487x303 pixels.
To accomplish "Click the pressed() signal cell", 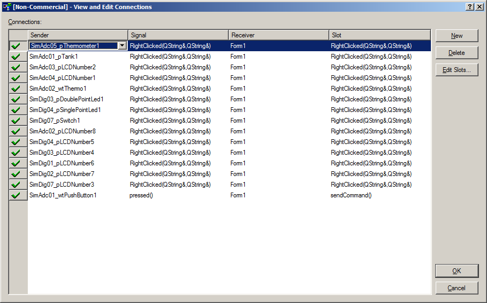I will tap(178, 195).
